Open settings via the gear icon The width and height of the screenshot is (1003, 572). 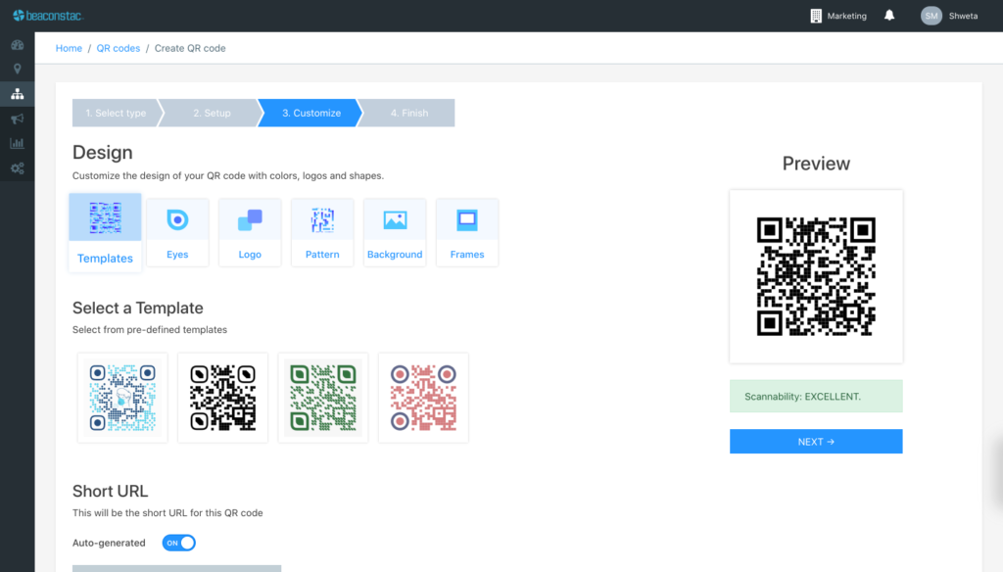click(17, 167)
